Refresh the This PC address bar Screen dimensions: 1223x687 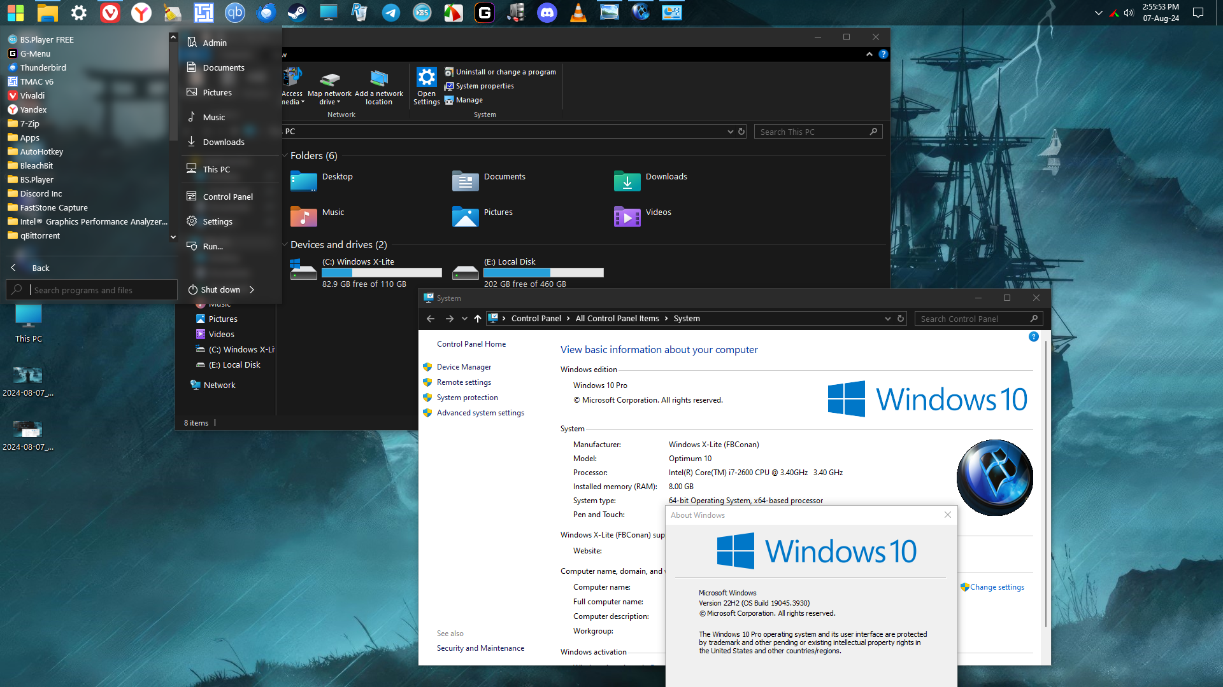pyautogui.click(x=741, y=132)
